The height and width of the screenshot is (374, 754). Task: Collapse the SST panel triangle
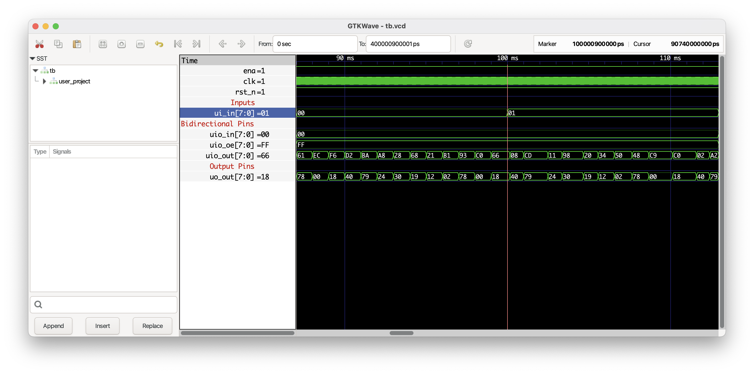coord(32,59)
